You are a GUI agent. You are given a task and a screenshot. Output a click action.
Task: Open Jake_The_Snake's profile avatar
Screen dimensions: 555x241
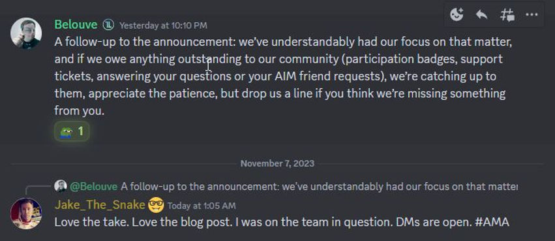coord(26,214)
